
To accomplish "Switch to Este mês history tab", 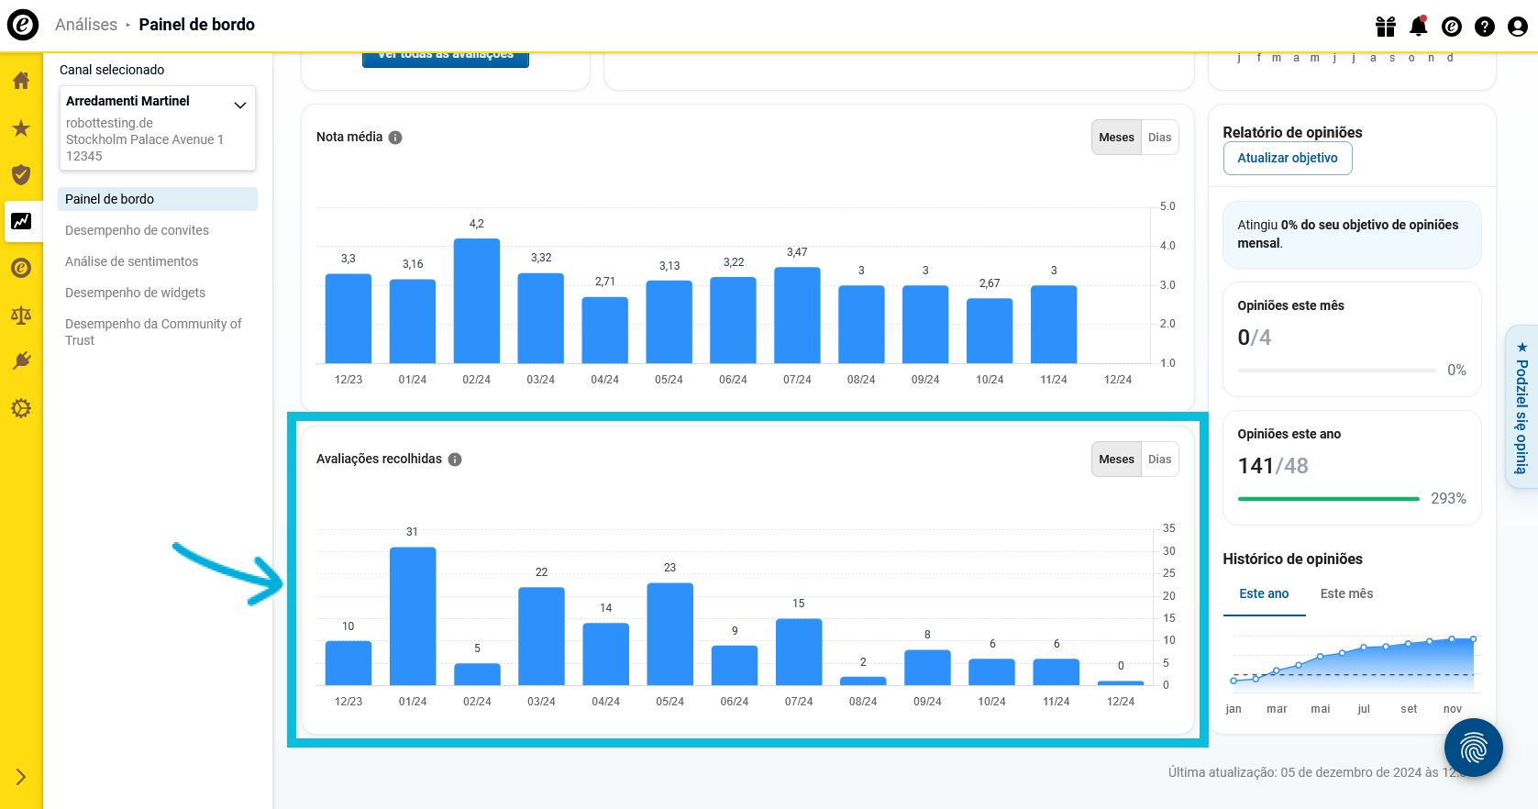I will 1346,594.
